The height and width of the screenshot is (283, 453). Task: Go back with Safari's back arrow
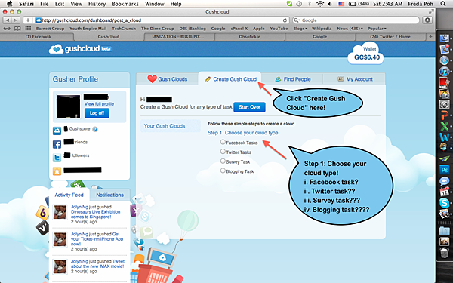[x=8, y=20]
